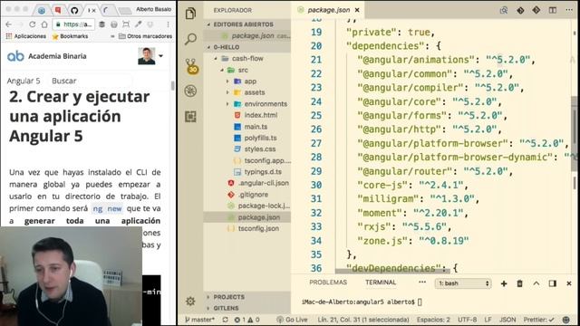Open the editor More Actions ellipsis
The image size is (580, 326).
click(x=569, y=10)
